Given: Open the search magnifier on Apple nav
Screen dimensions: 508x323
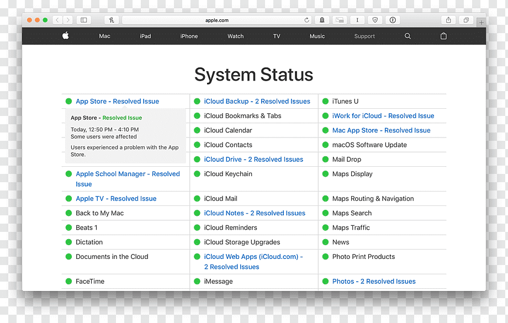Looking at the screenshot, I should click(408, 36).
